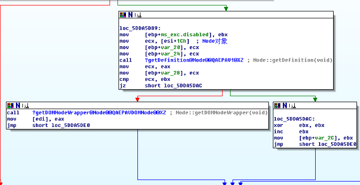Click the jz mnemonic
Viewport: 360px width, 185px height.
(122, 86)
